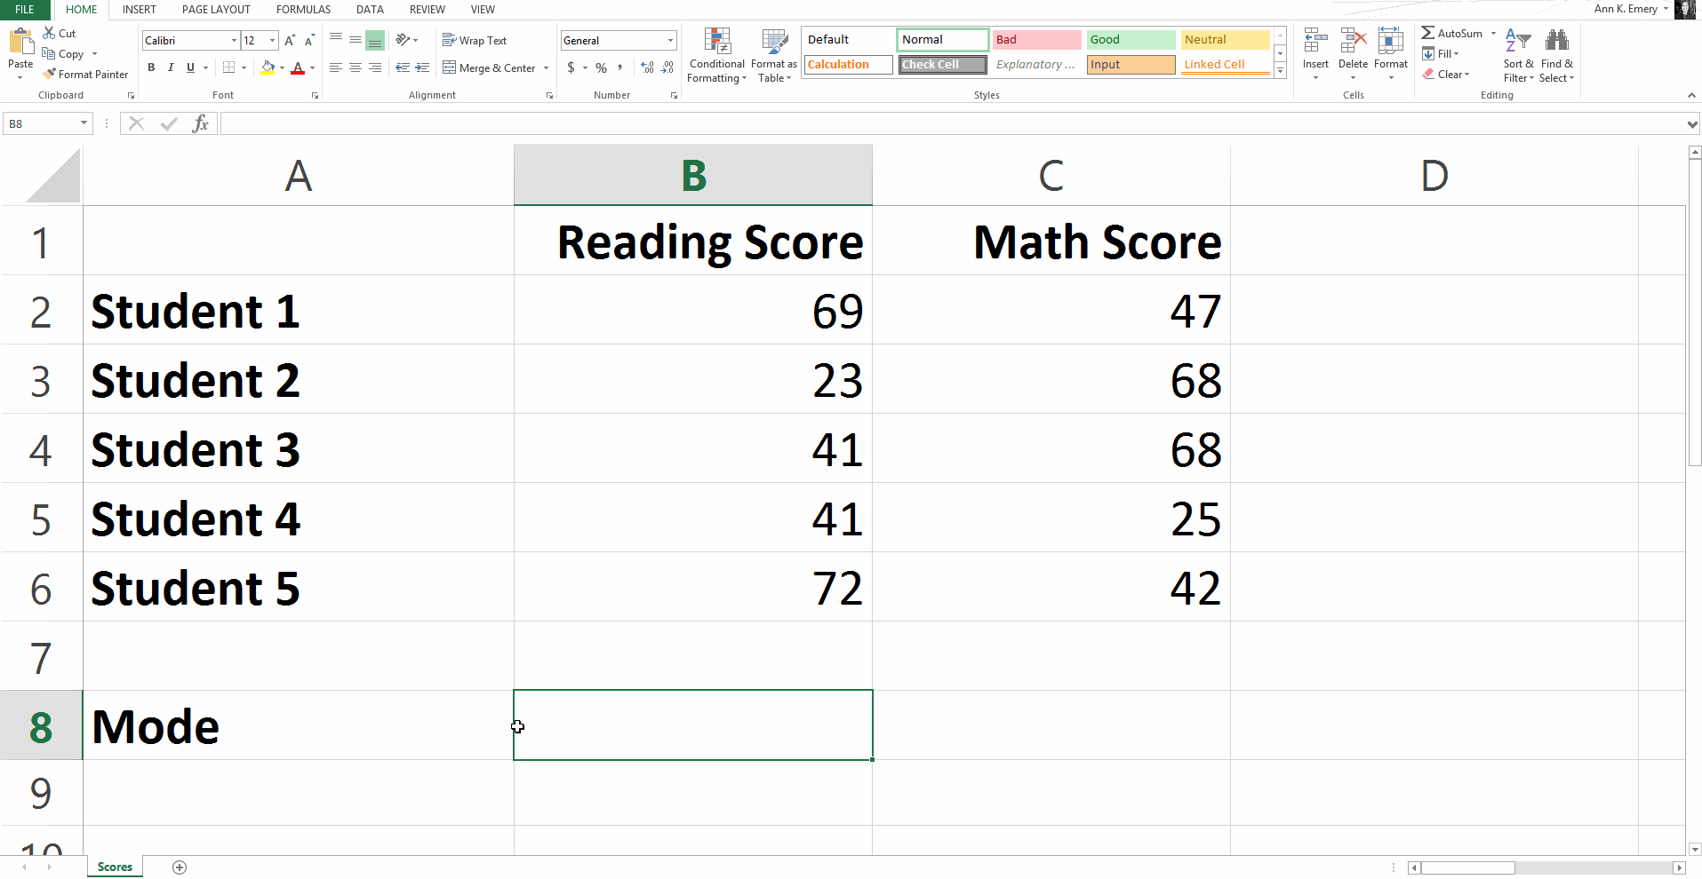Decrease font size with the small A icon
The width and height of the screenshot is (1702, 879).
309,41
